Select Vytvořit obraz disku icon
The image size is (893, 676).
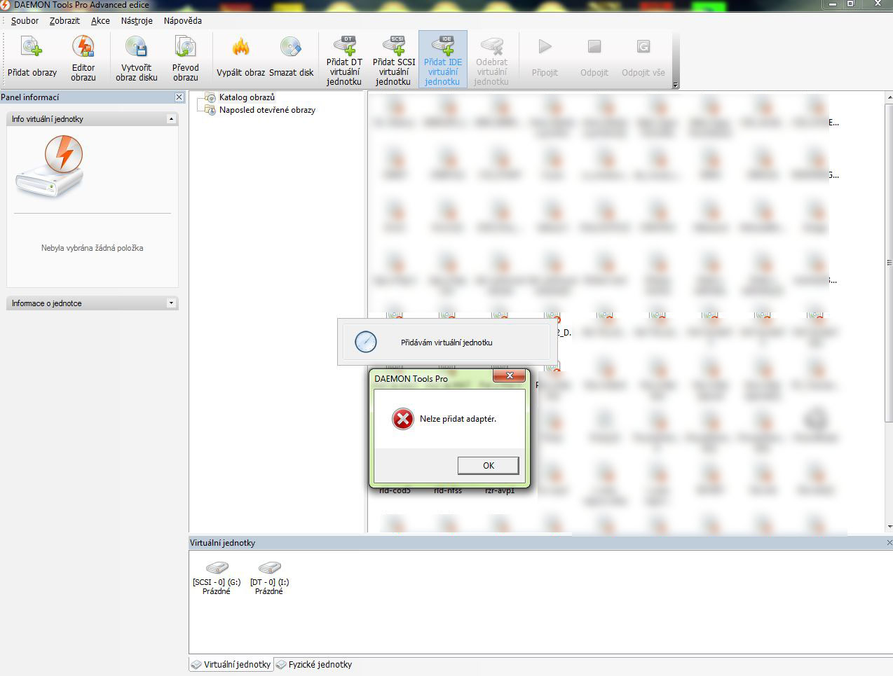137,49
